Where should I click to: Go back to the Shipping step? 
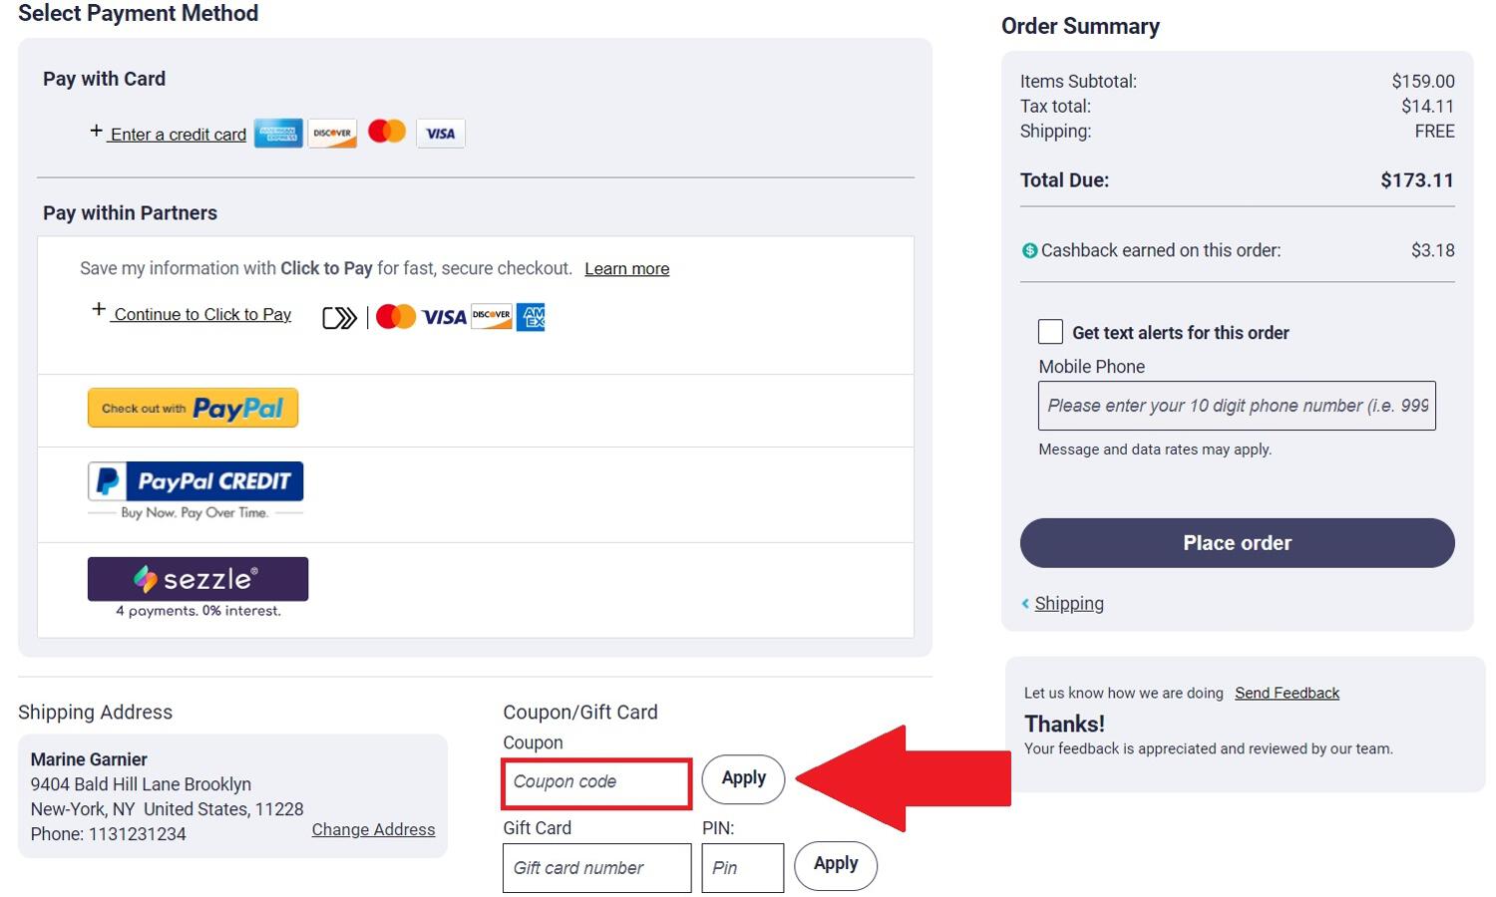(1068, 603)
